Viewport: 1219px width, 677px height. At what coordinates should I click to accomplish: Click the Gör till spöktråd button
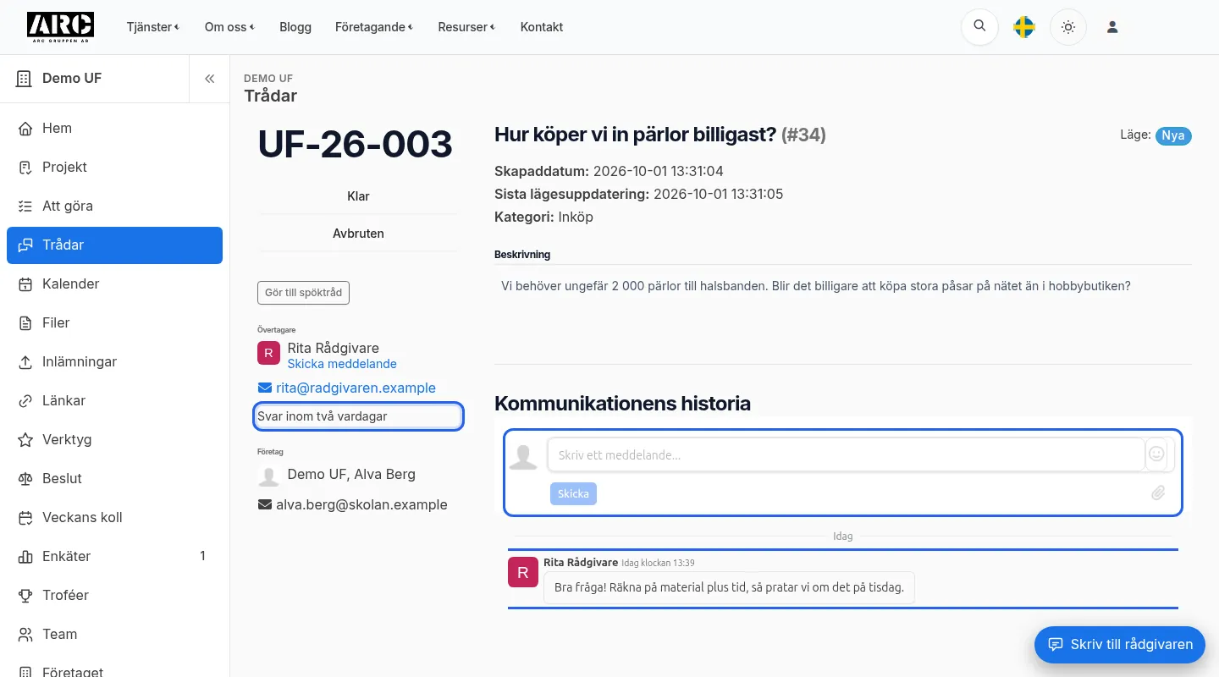(x=303, y=293)
